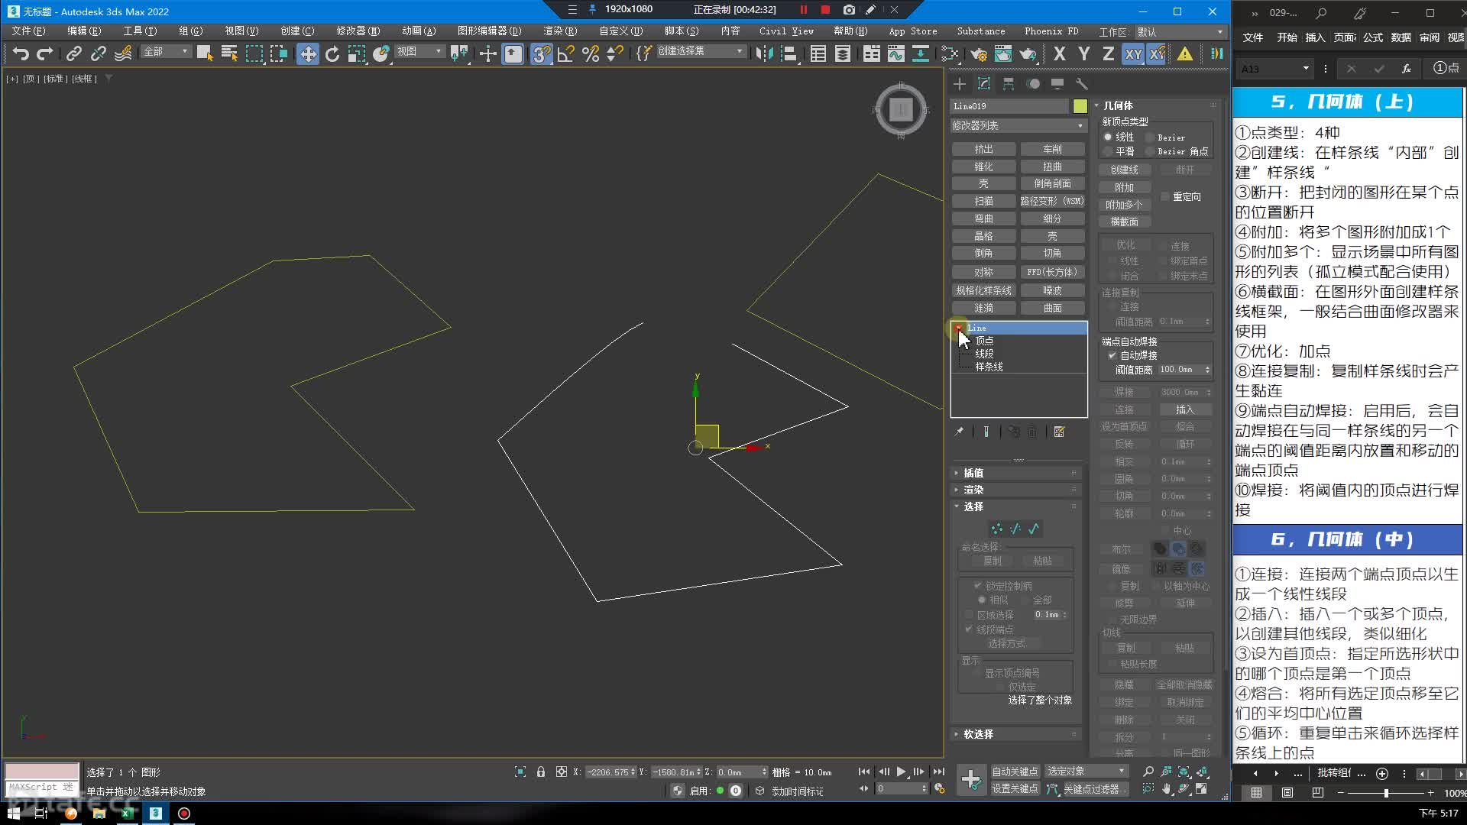Open the 创建(C) menu
This screenshot has width=1467, height=825.
pyautogui.click(x=297, y=31)
